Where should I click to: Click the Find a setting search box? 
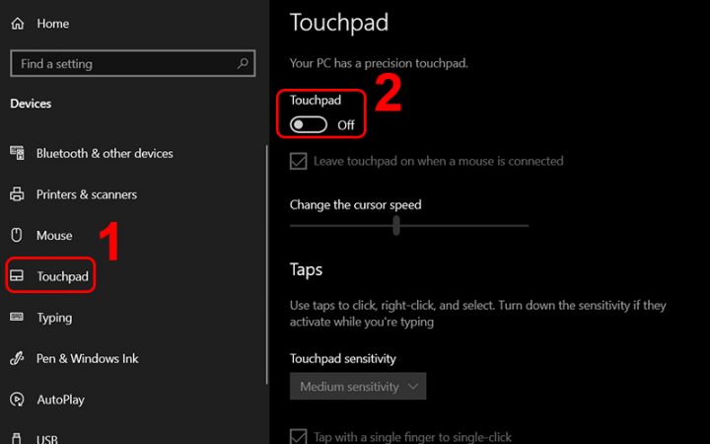tap(123, 63)
